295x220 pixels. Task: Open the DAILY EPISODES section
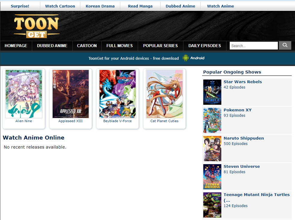(x=204, y=46)
